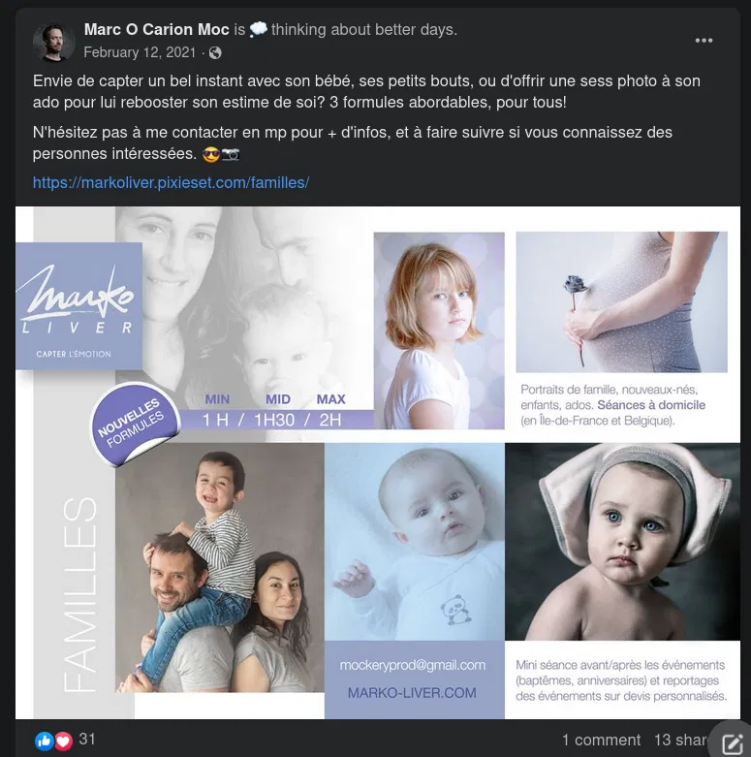View the 31 reactions count

pyautogui.click(x=87, y=740)
